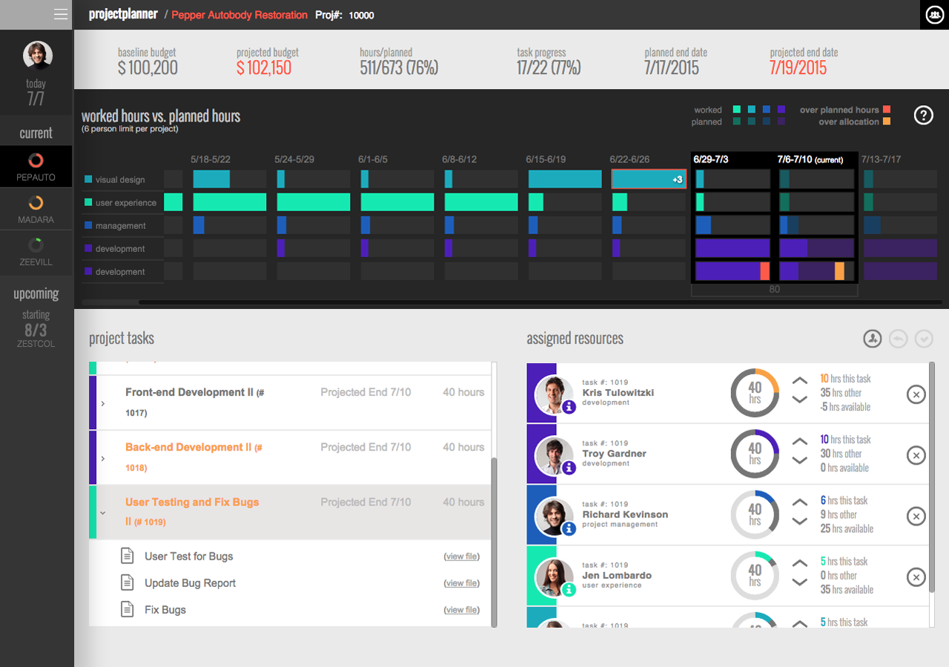949x667 pixels.
Task: View file for User Test for Bugs
Action: click(461, 557)
